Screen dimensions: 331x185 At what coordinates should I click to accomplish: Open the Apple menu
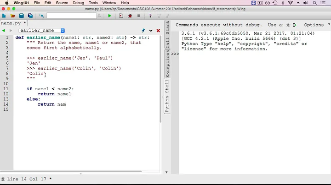tap(6, 3)
